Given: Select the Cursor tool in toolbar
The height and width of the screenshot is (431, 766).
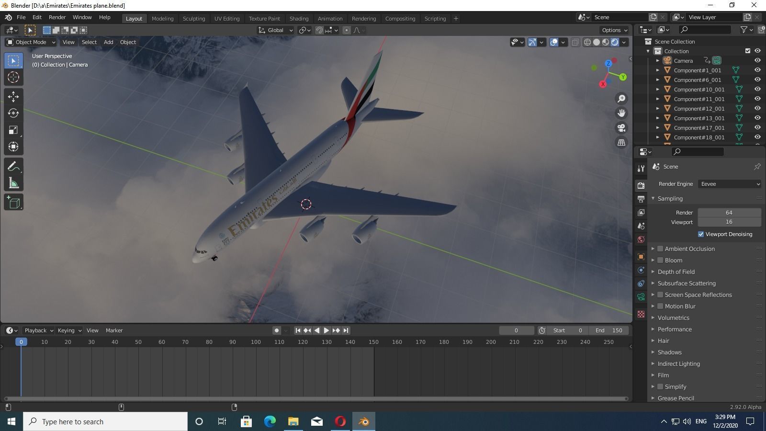Looking at the screenshot, I should click(x=13, y=77).
